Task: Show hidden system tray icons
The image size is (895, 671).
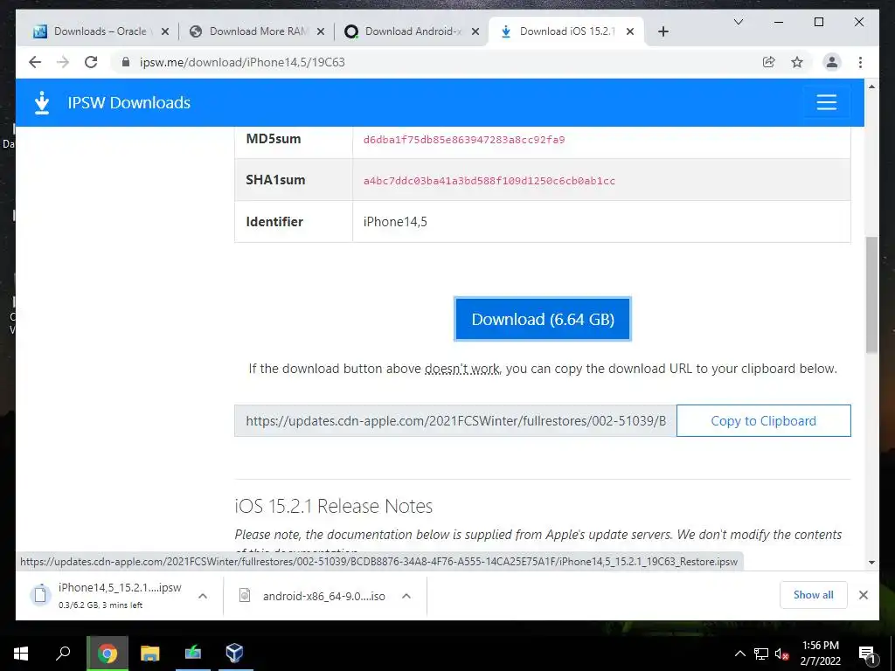Action: click(x=739, y=654)
